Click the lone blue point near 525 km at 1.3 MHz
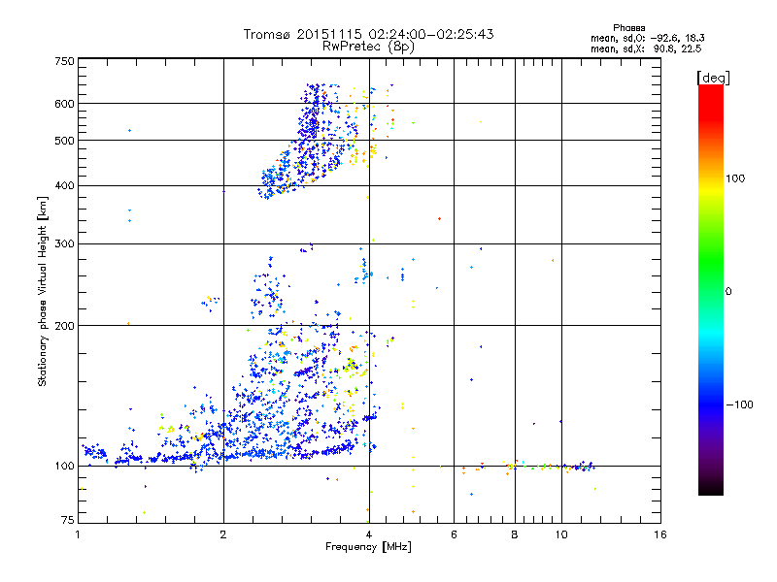This screenshot has width=777, height=582. click(130, 131)
